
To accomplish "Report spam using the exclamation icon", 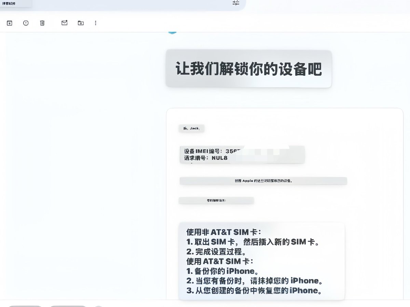I will pos(26,23).
